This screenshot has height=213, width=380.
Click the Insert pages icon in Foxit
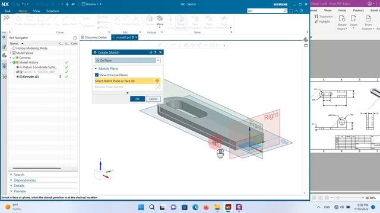(x=353, y=18)
